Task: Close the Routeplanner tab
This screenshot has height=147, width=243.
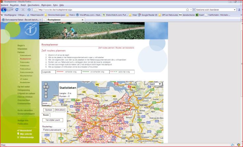Action: [83, 20]
